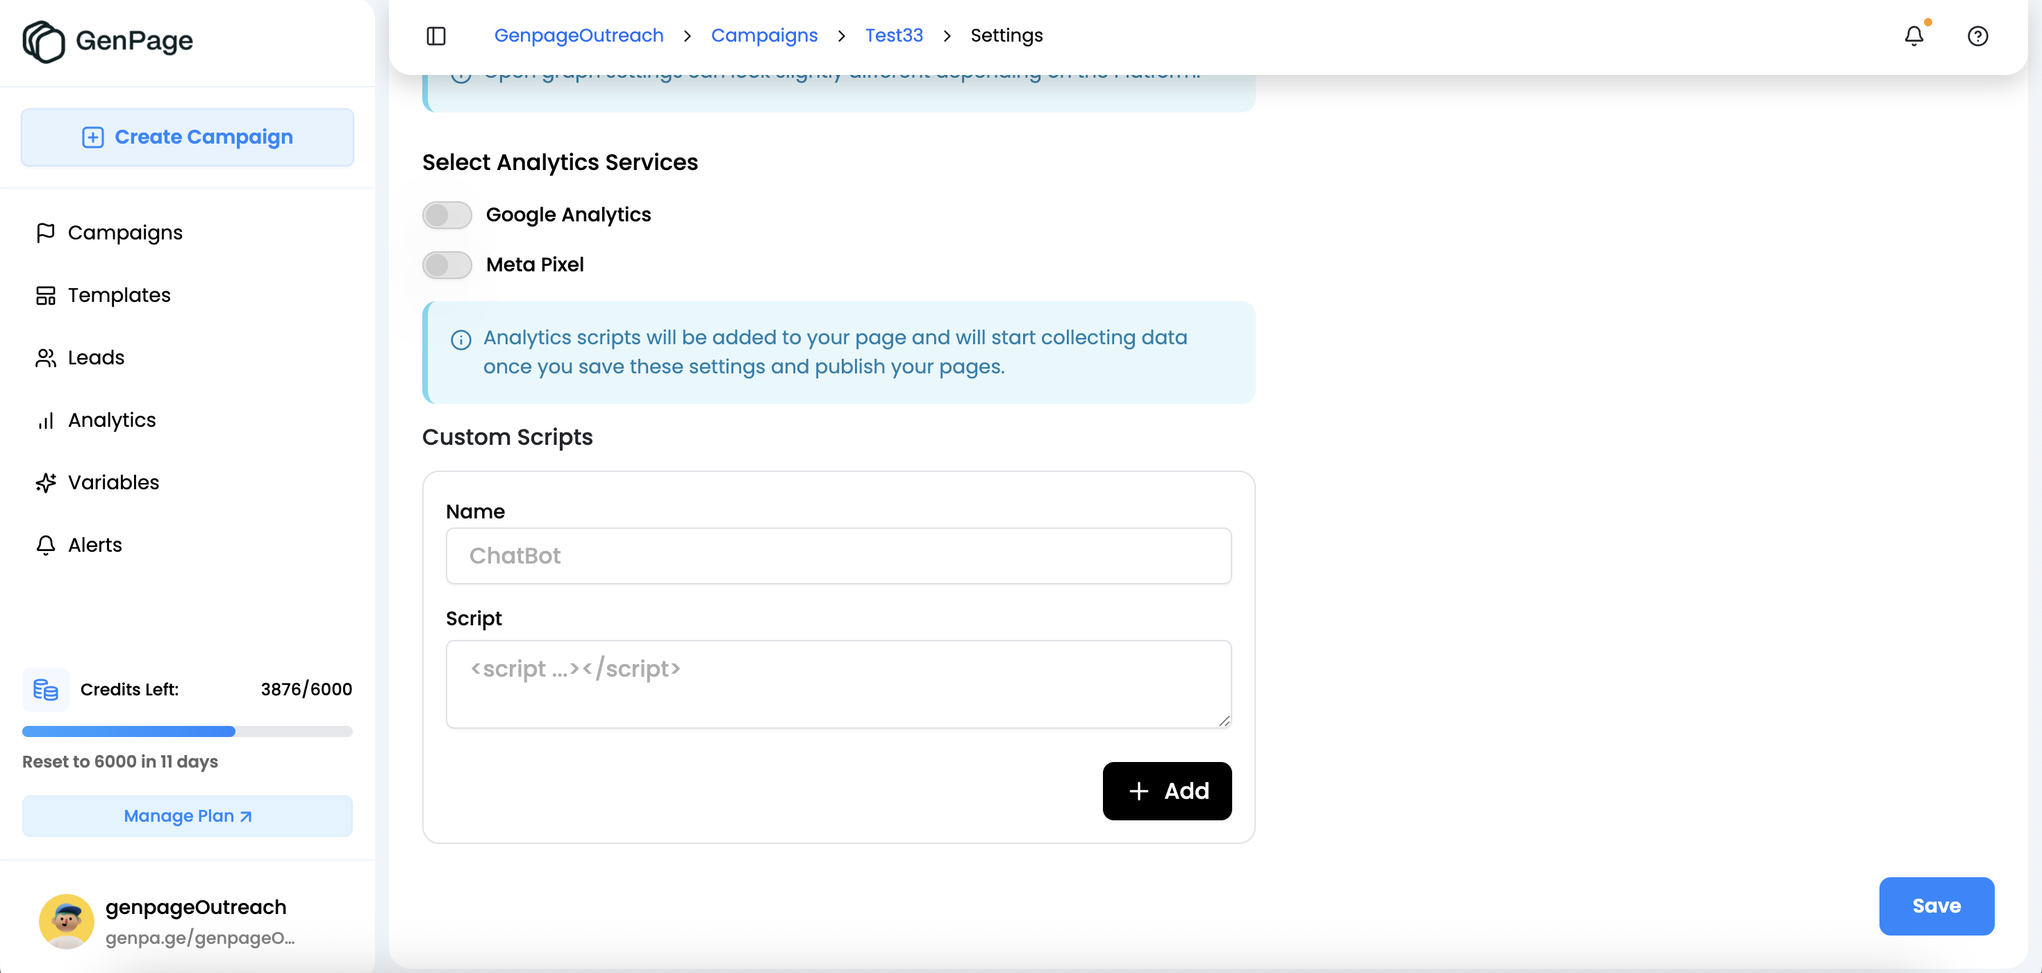Click the Leads people icon

tap(46, 357)
